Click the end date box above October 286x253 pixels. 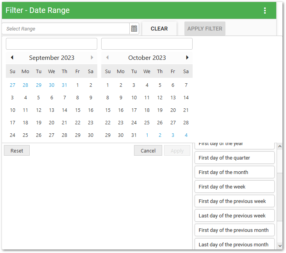coord(147,44)
